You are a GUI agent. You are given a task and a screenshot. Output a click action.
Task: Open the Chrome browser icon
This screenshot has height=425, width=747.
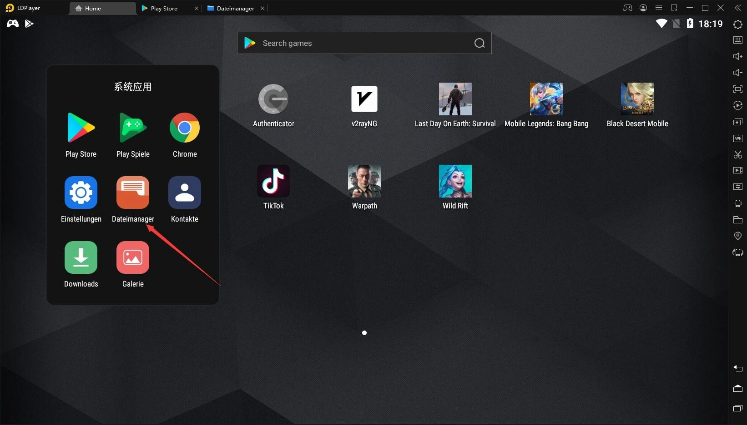pos(185,128)
